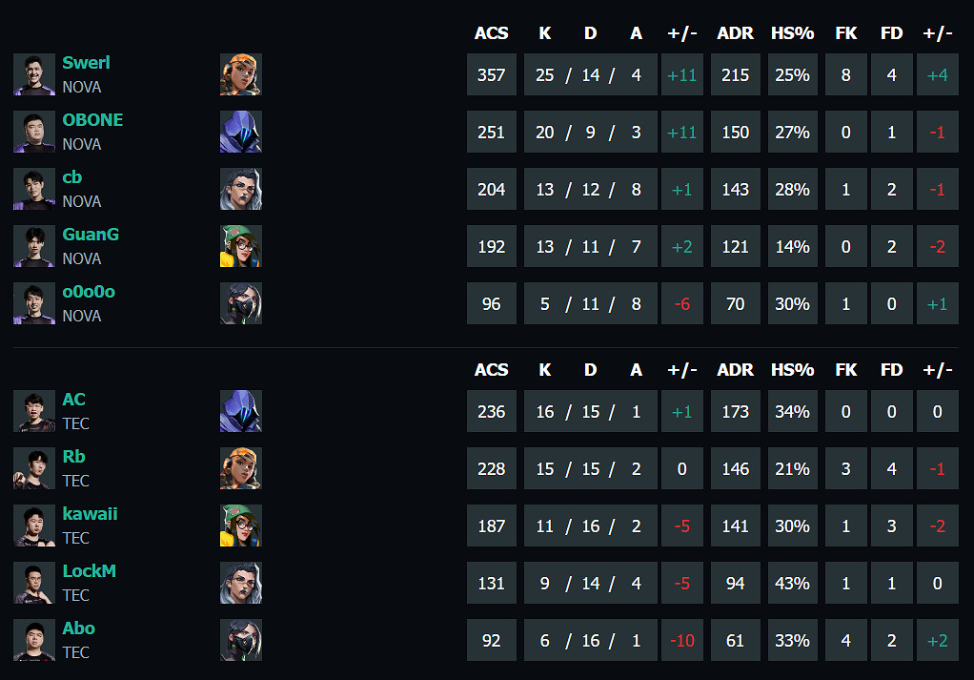The height and width of the screenshot is (680, 974).
Task: Click the ACS header above NOVA players
Action: coord(491,33)
